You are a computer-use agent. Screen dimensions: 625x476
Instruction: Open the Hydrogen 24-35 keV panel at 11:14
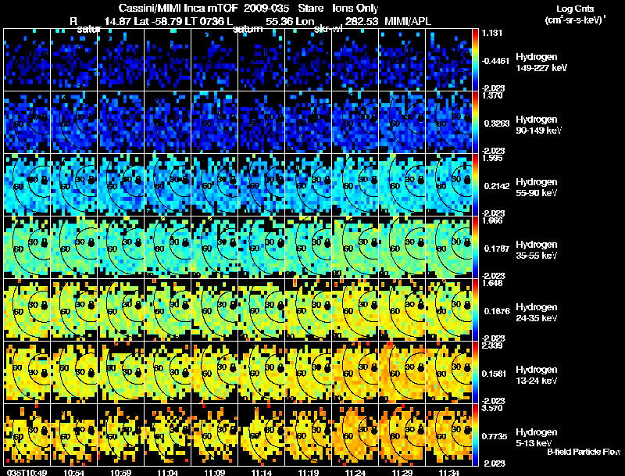click(262, 310)
